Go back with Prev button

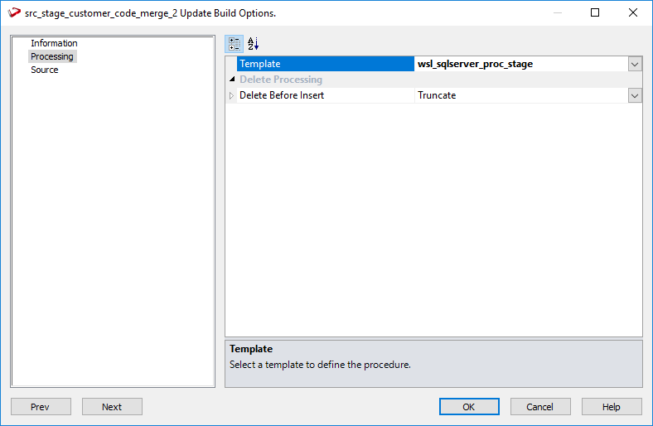41,407
